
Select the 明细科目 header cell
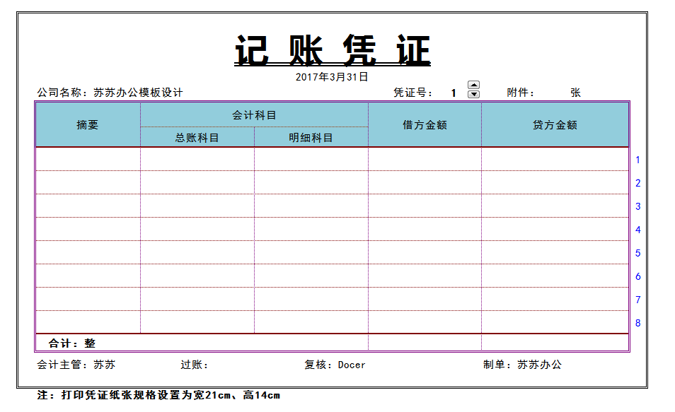pyautogui.click(x=310, y=138)
